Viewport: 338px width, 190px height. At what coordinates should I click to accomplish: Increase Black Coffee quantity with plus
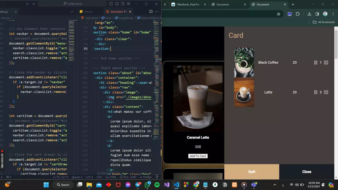326,63
